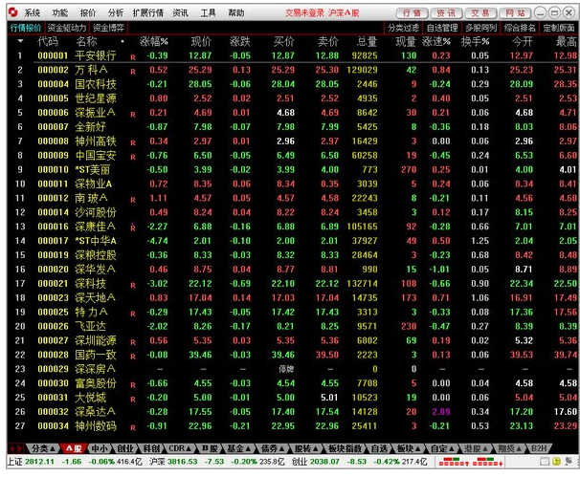Click the 行情 button at top right
The width and height of the screenshot is (580, 477).
413,13
